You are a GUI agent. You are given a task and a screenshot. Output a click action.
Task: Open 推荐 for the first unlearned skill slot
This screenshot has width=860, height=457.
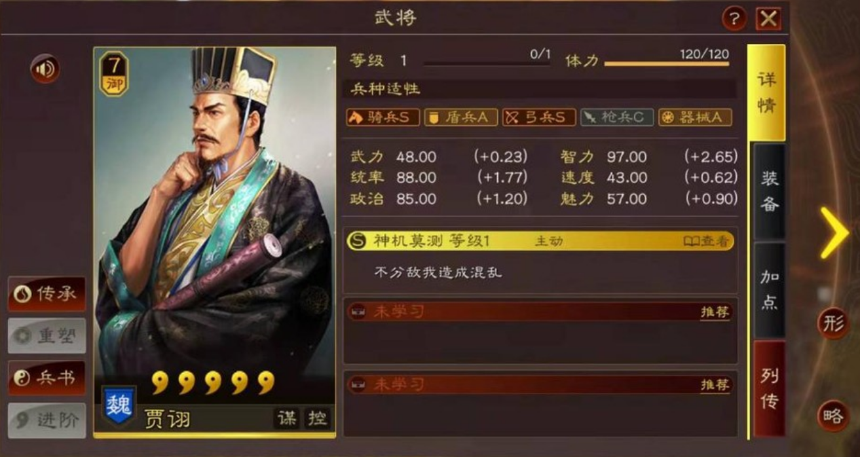tap(715, 312)
